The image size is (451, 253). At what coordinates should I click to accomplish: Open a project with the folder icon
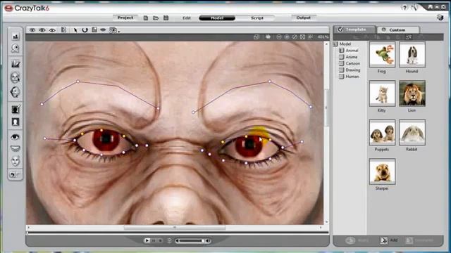(156, 18)
